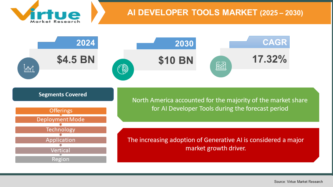The image size is (333, 187).
Task: Select the Application segment bar
Action: click(x=61, y=140)
